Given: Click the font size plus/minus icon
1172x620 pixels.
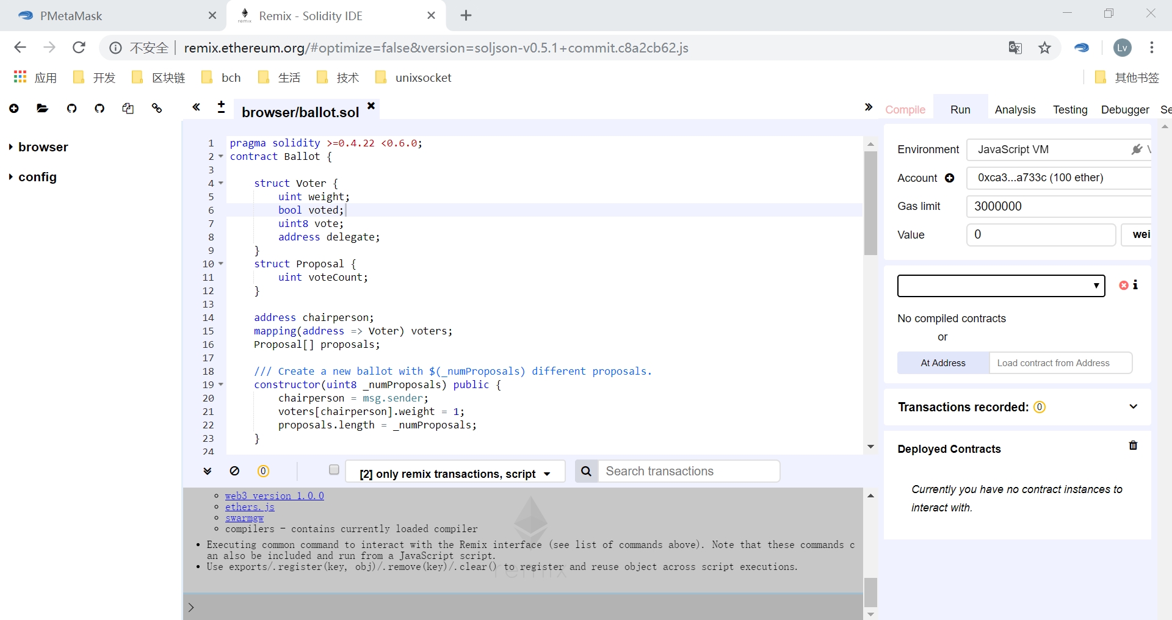Looking at the screenshot, I should 221,107.
